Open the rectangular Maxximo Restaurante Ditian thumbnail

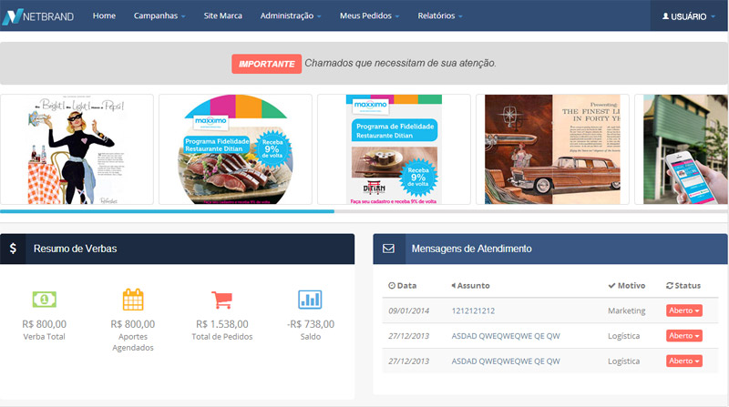click(394, 149)
